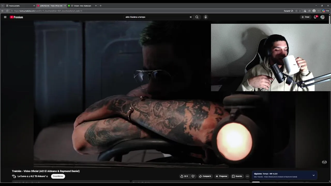Switch to the Nueva pestaña tab
This screenshot has height=186, width=331.
click(20, 6)
